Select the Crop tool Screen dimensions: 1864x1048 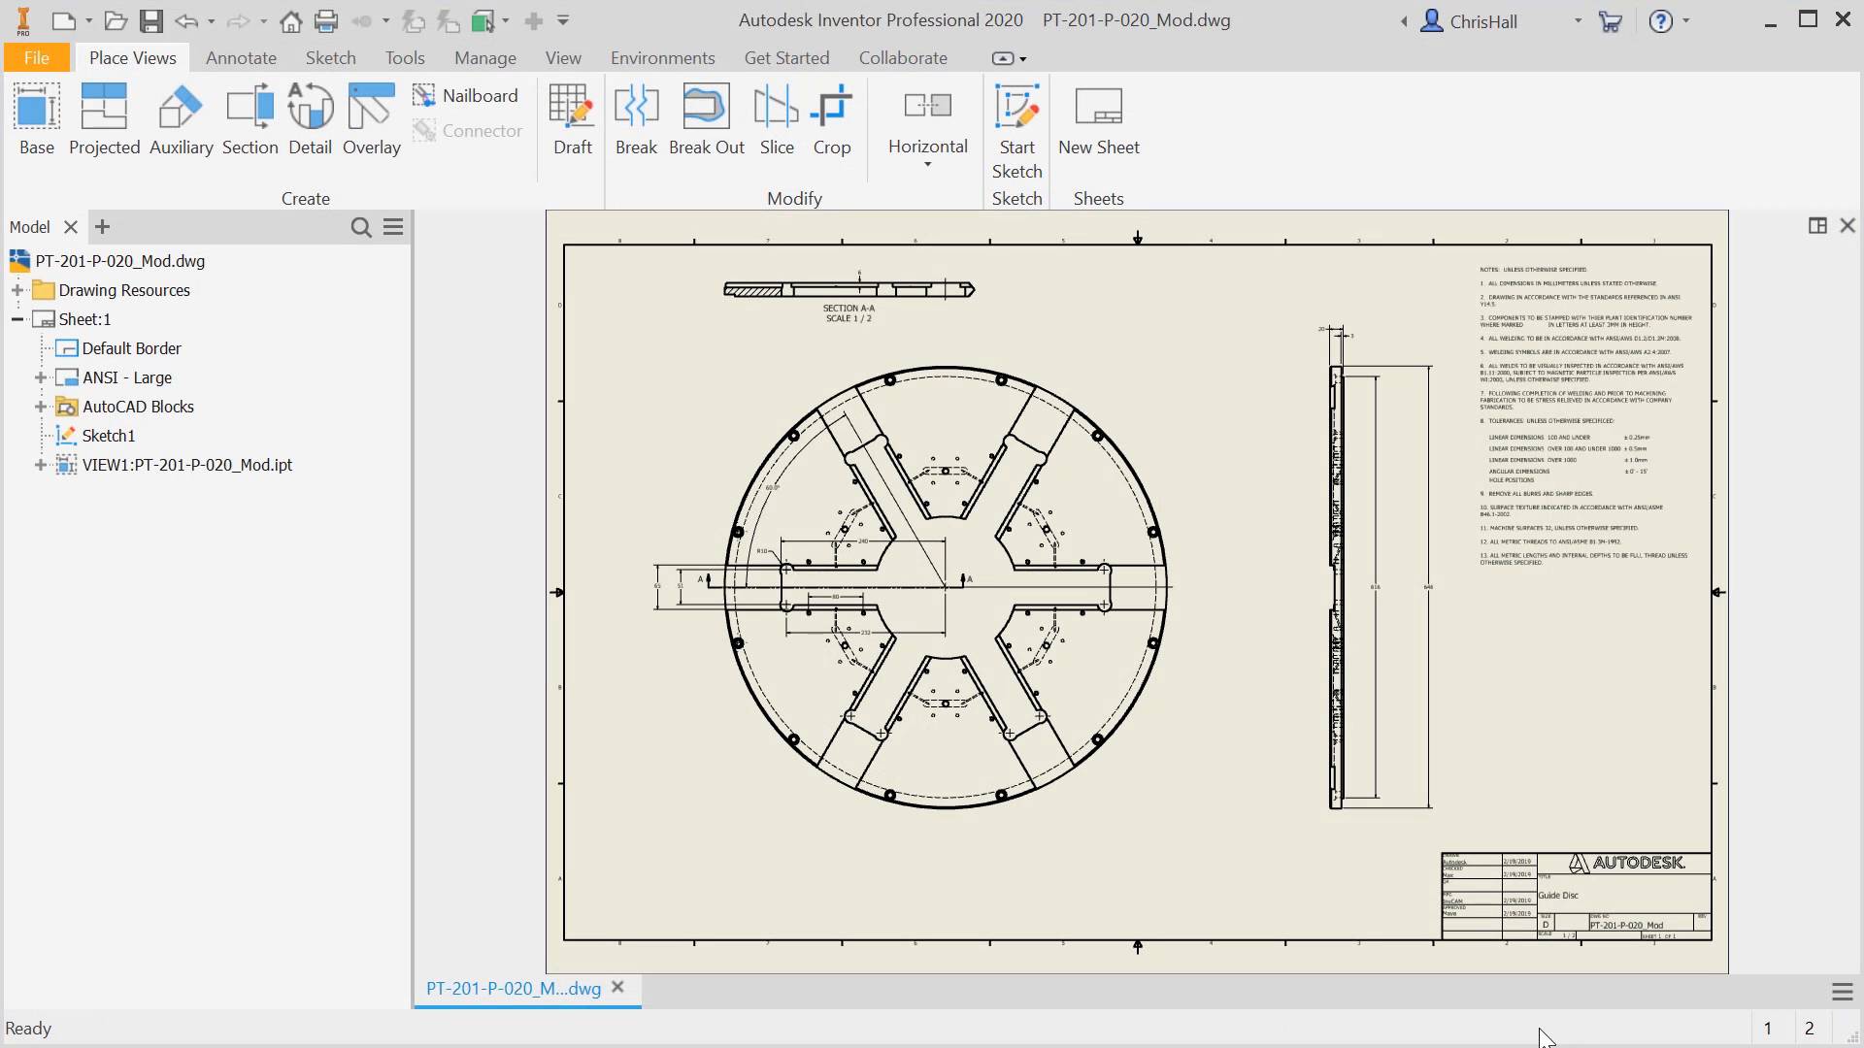click(x=833, y=118)
